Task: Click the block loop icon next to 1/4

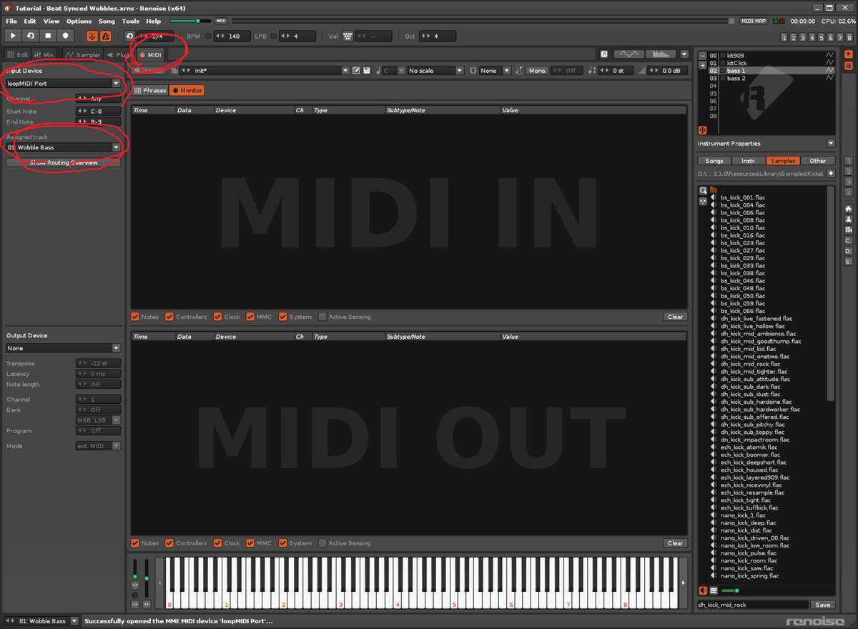Action: pyautogui.click(x=129, y=36)
